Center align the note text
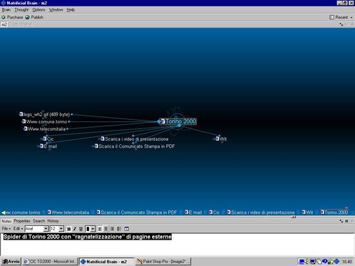This screenshot has width=355, height=266. (106, 229)
